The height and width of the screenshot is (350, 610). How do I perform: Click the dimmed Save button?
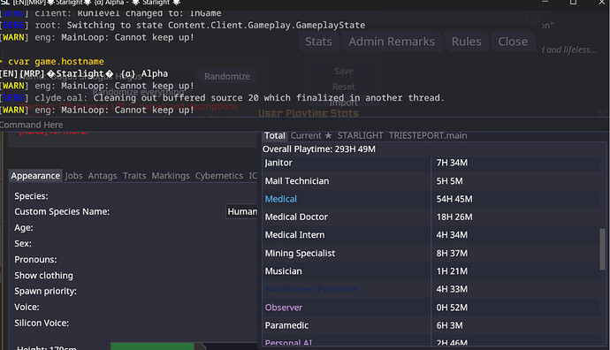point(344,72)
